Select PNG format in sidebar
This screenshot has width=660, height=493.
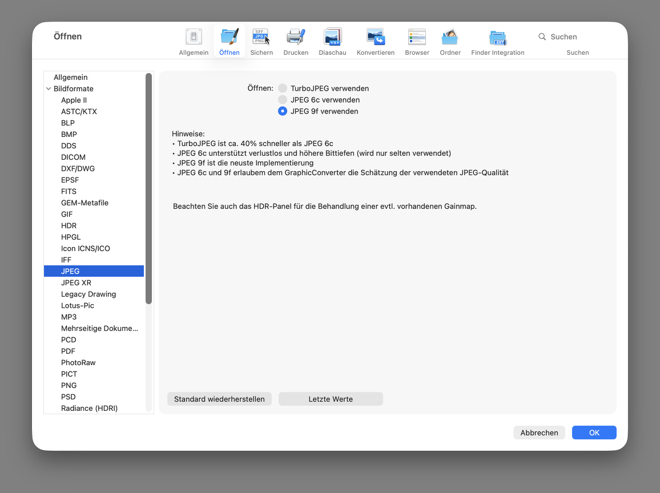coord(69,385)
